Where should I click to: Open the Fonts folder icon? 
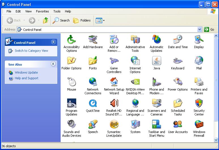93,61
